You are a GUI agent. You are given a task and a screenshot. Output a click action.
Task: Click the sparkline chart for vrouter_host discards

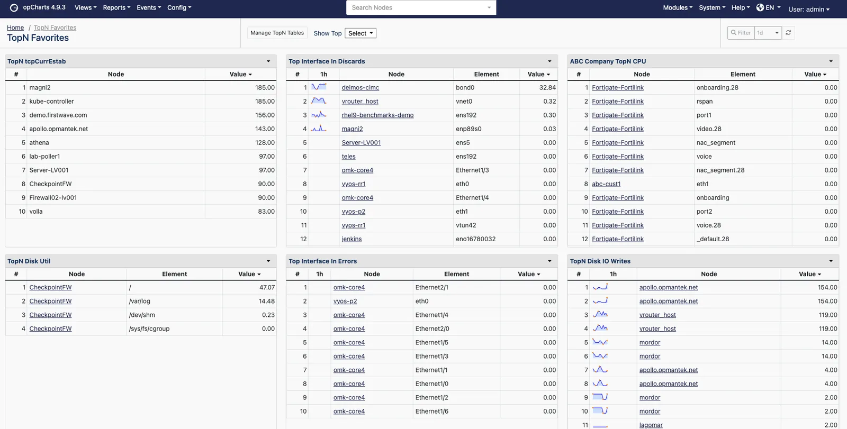click(319, 101)
